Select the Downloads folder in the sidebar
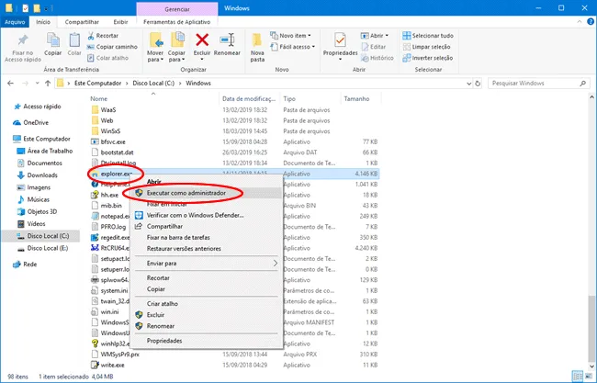The image size is (597, 383). pos(42,175)
